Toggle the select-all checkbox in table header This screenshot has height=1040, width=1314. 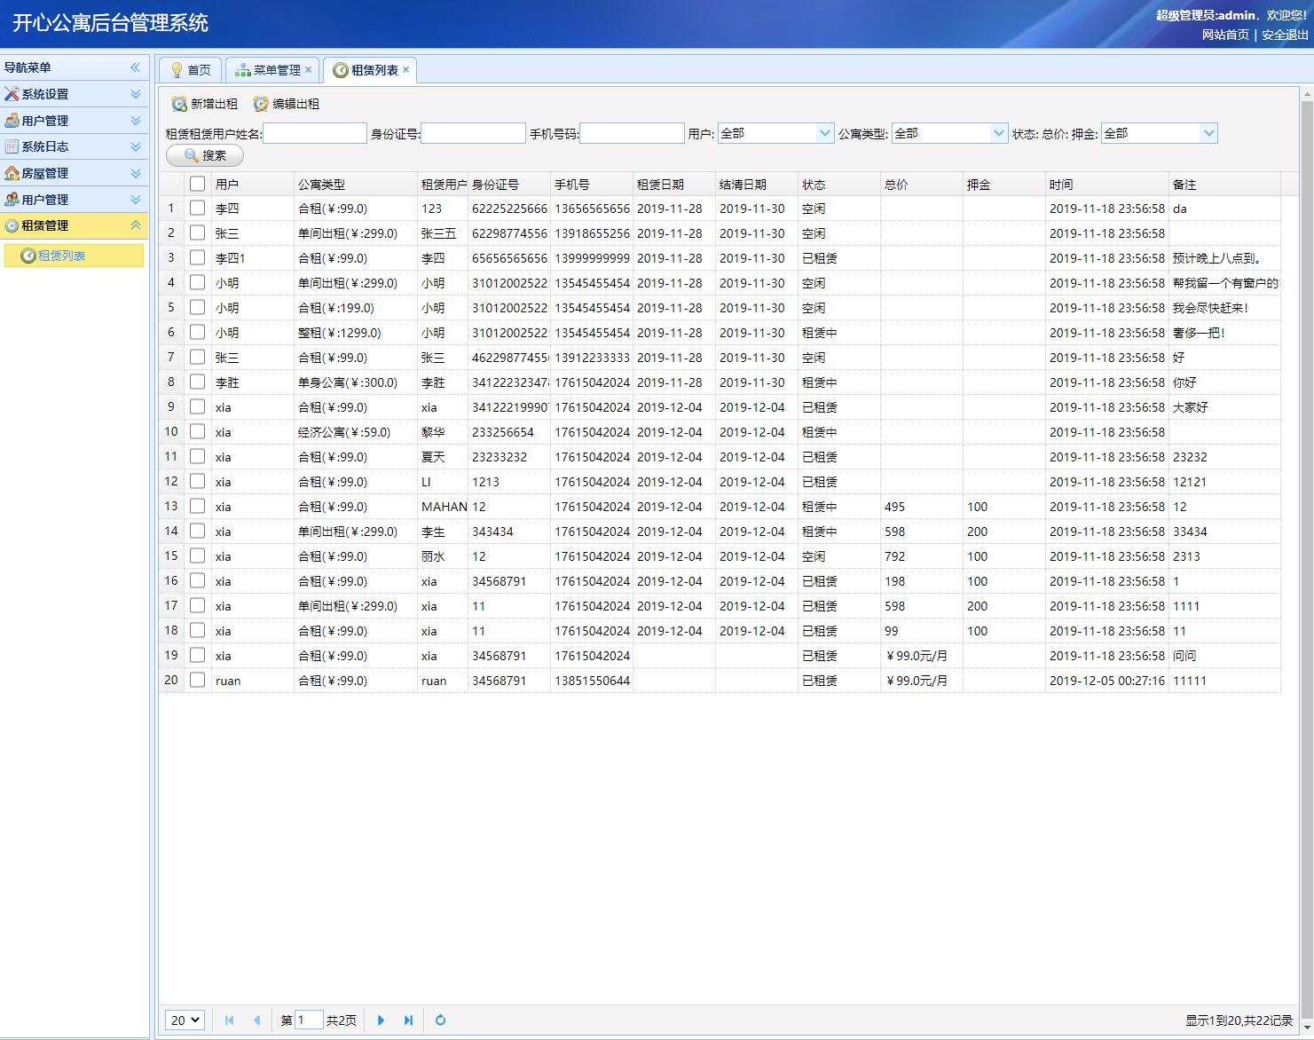pos(197,184)
